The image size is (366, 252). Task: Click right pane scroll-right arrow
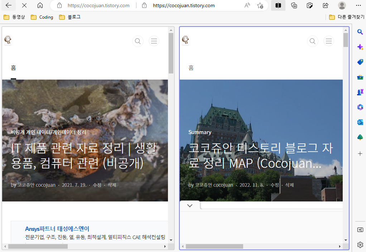[339, 246]
